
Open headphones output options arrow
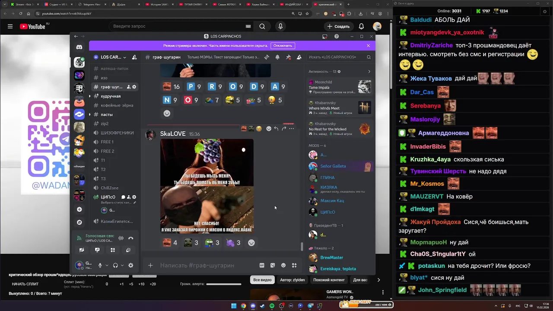click(x=122, y=265)
